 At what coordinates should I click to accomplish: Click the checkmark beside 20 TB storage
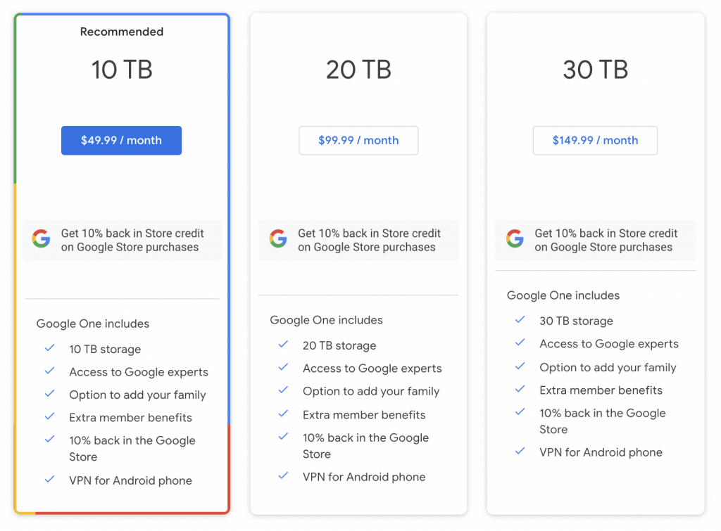coord(283,345)
